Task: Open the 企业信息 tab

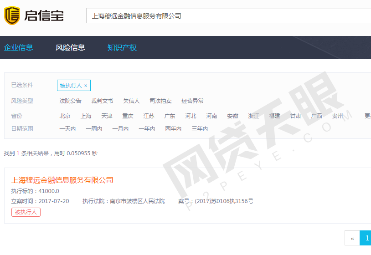Action: point(19,47)
